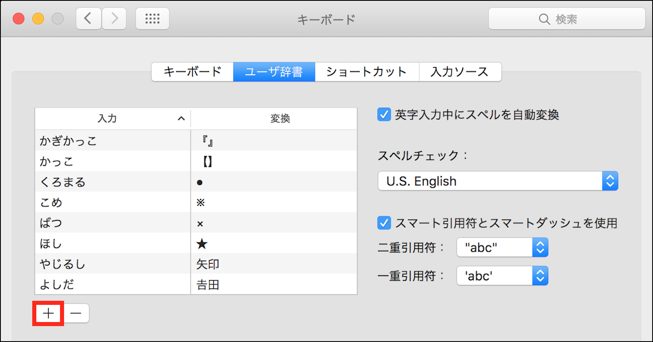Image resolution: width=653 pixels, height=342 pixels.
Task: Disable スマート引用符とスマートダッシュを使用 checkbox
Action: (384, 223)
